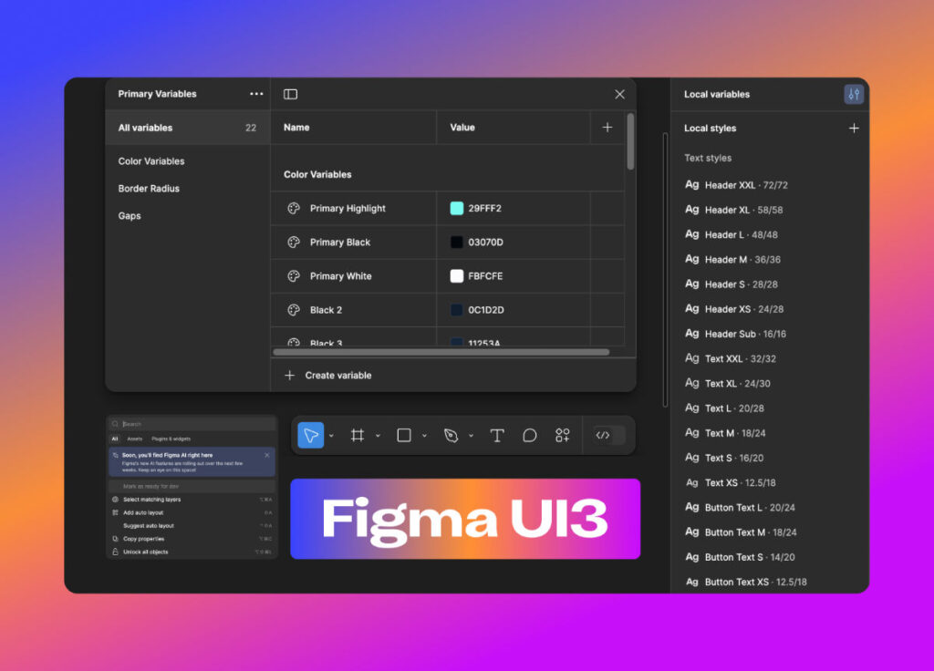
Task: Expand the Shape tool options chevron
Action: (x=424, y=436)
